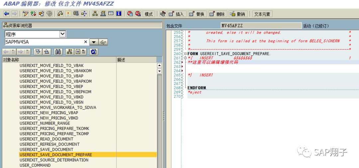This screenshot has height=168, width=359.
Task: Click the ENDFORM statement at line 268
Action: (x=197, y=88)
